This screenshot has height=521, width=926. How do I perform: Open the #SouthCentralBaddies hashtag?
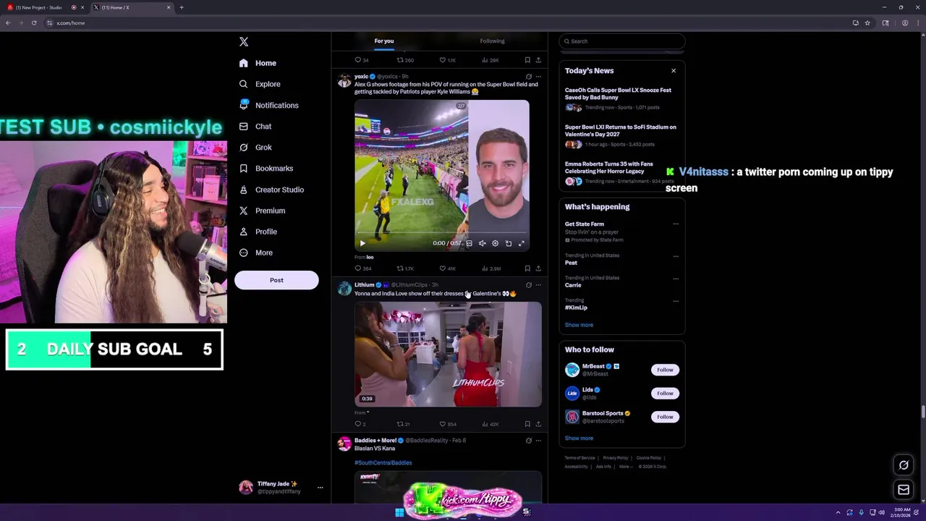[x=383, y=462]
